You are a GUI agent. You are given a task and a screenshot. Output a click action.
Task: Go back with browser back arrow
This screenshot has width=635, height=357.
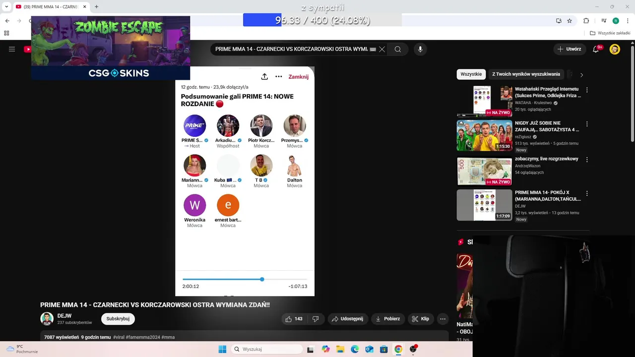[7, 21]
